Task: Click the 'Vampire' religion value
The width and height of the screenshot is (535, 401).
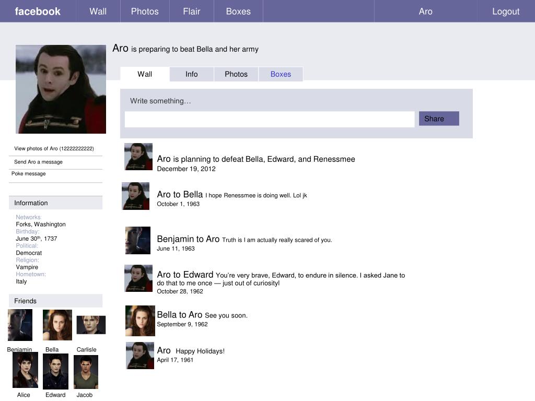Action: tap(27, 267)
